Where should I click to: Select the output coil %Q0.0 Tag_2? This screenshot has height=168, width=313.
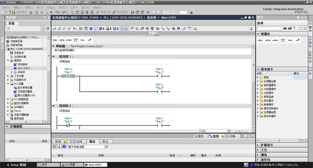[160, 76]
